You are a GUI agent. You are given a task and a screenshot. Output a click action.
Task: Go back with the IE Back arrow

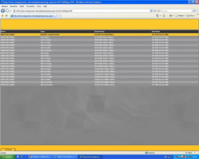point(3,11)
